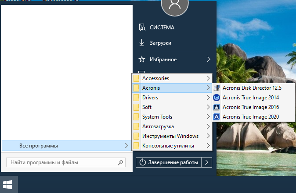Viewport: 296px width, 193px height.
Task: Open the Accessories menu entry
Action: [172, 78]
